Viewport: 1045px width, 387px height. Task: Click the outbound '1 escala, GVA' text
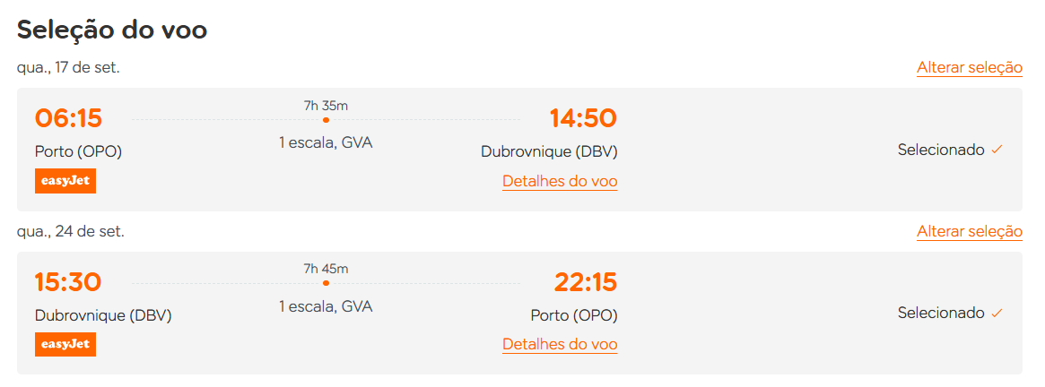[x=326, y=143]
